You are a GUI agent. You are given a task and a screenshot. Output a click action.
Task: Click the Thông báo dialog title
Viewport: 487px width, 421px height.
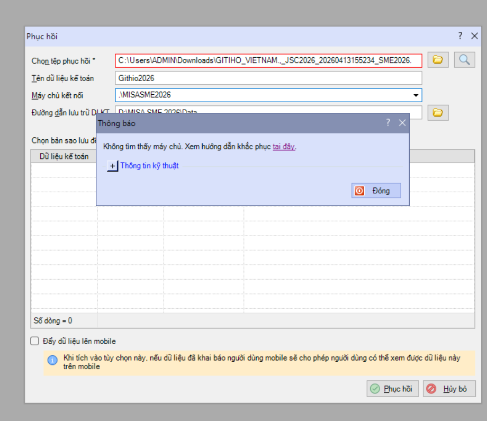(116, 123)
